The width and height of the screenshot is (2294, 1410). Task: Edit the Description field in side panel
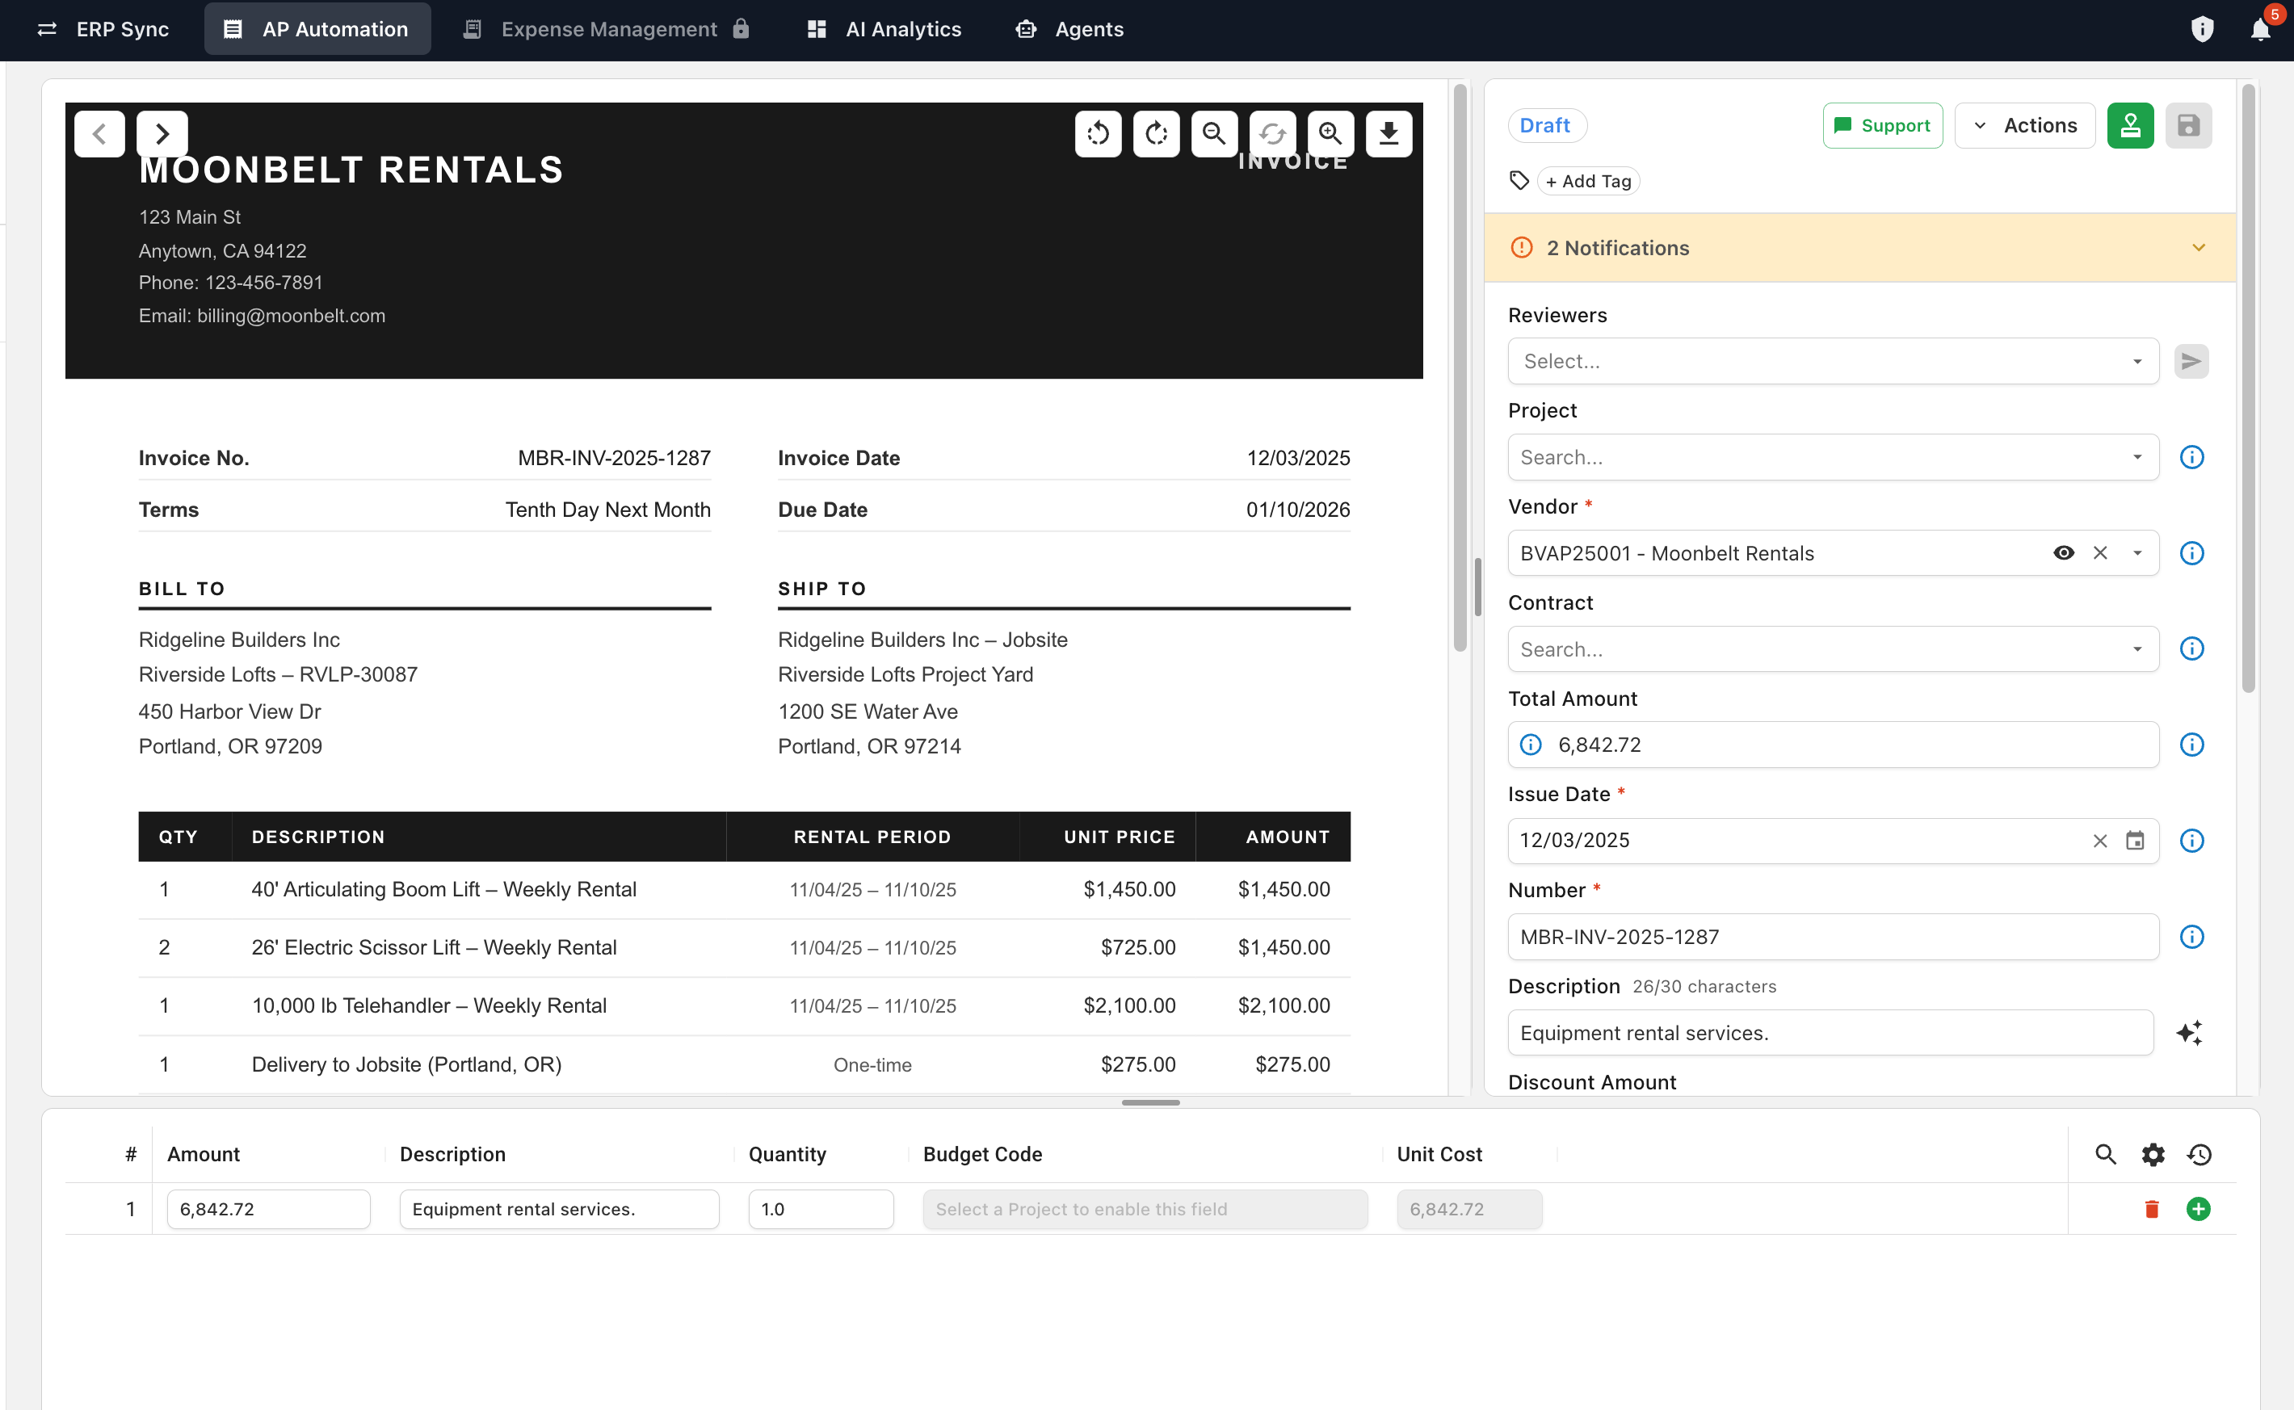[x=1830, y=1033]
